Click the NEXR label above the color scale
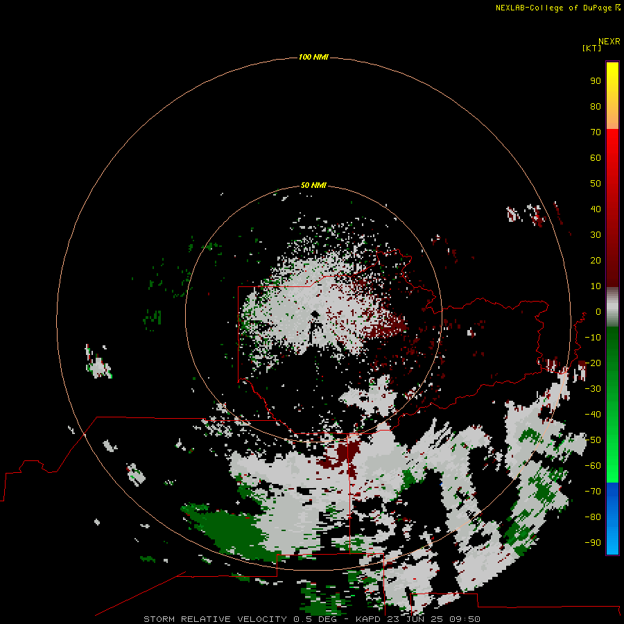This screenshot has width=624, height=624. click(x=609, y=42)
